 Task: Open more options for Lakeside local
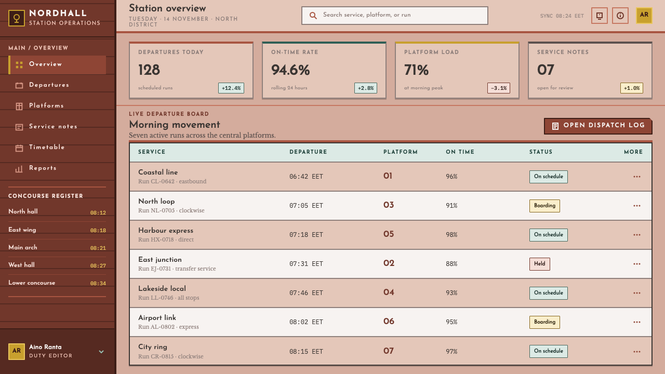[x=637, y=293]
